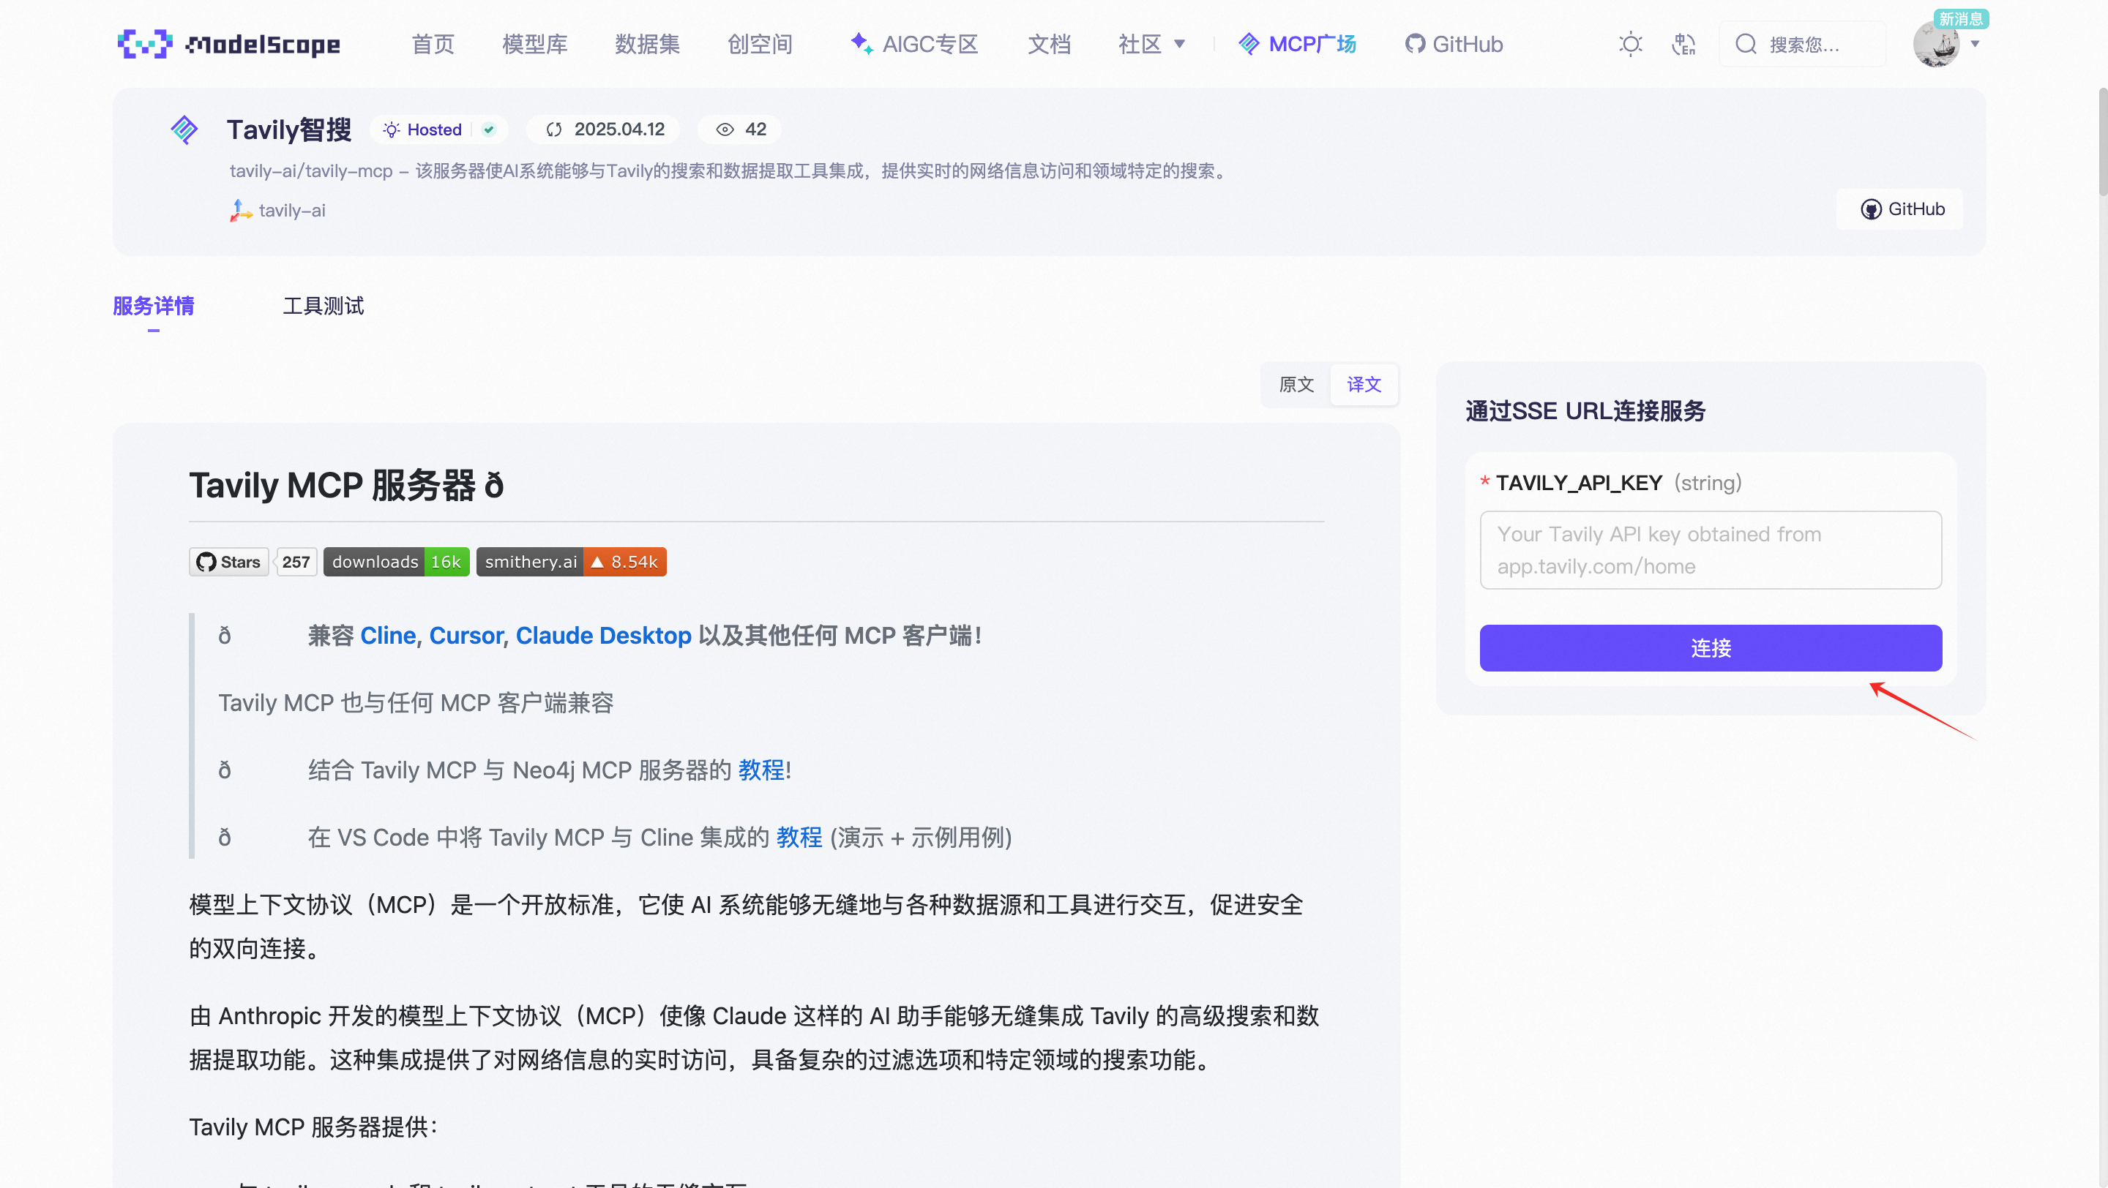Expand the 社区 menu dropdown

[x=1151, y=44]
